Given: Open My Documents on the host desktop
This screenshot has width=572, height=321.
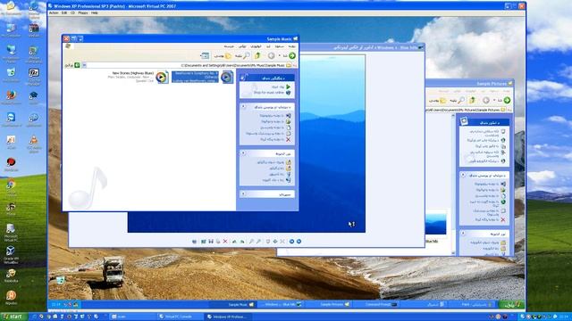Looking at the screenshot, I should click(11, 8).
